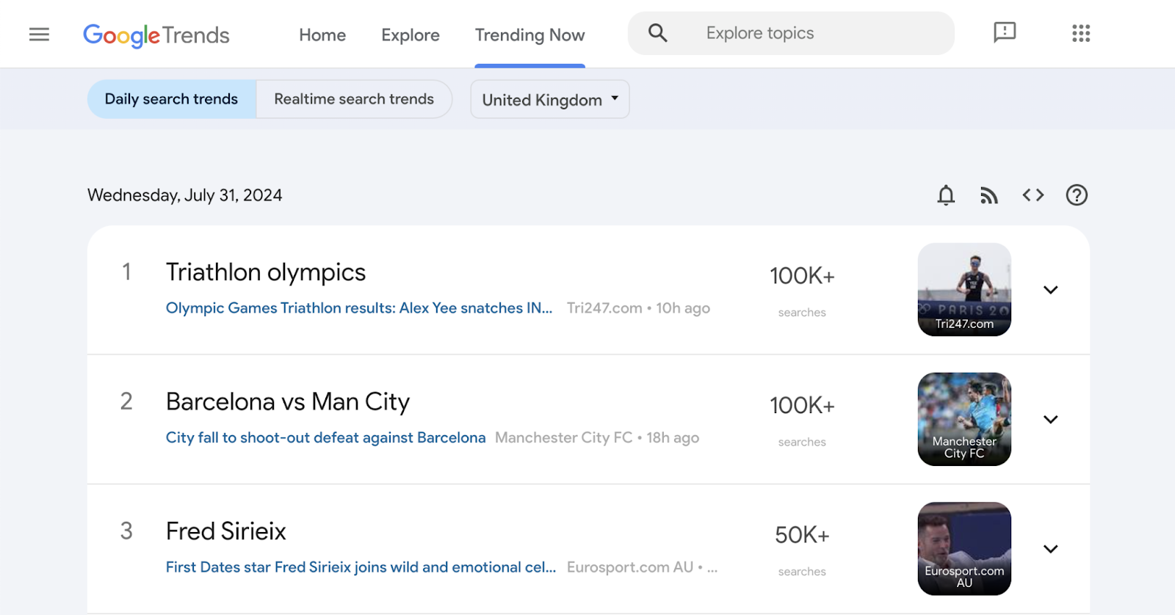Open City shoot-out defeat article link
The height and width of the screenshot is (615, 1175).
[x=325, y=438]
